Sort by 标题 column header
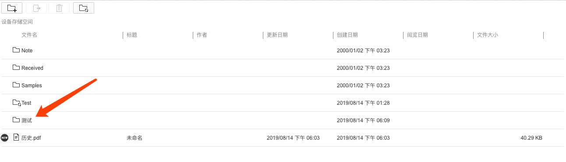The image size is (566, 162). click(x=132, y=35)
